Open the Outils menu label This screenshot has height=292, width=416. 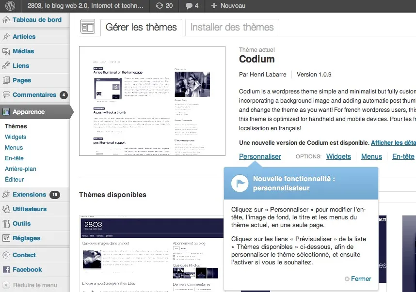coord(22,224)
